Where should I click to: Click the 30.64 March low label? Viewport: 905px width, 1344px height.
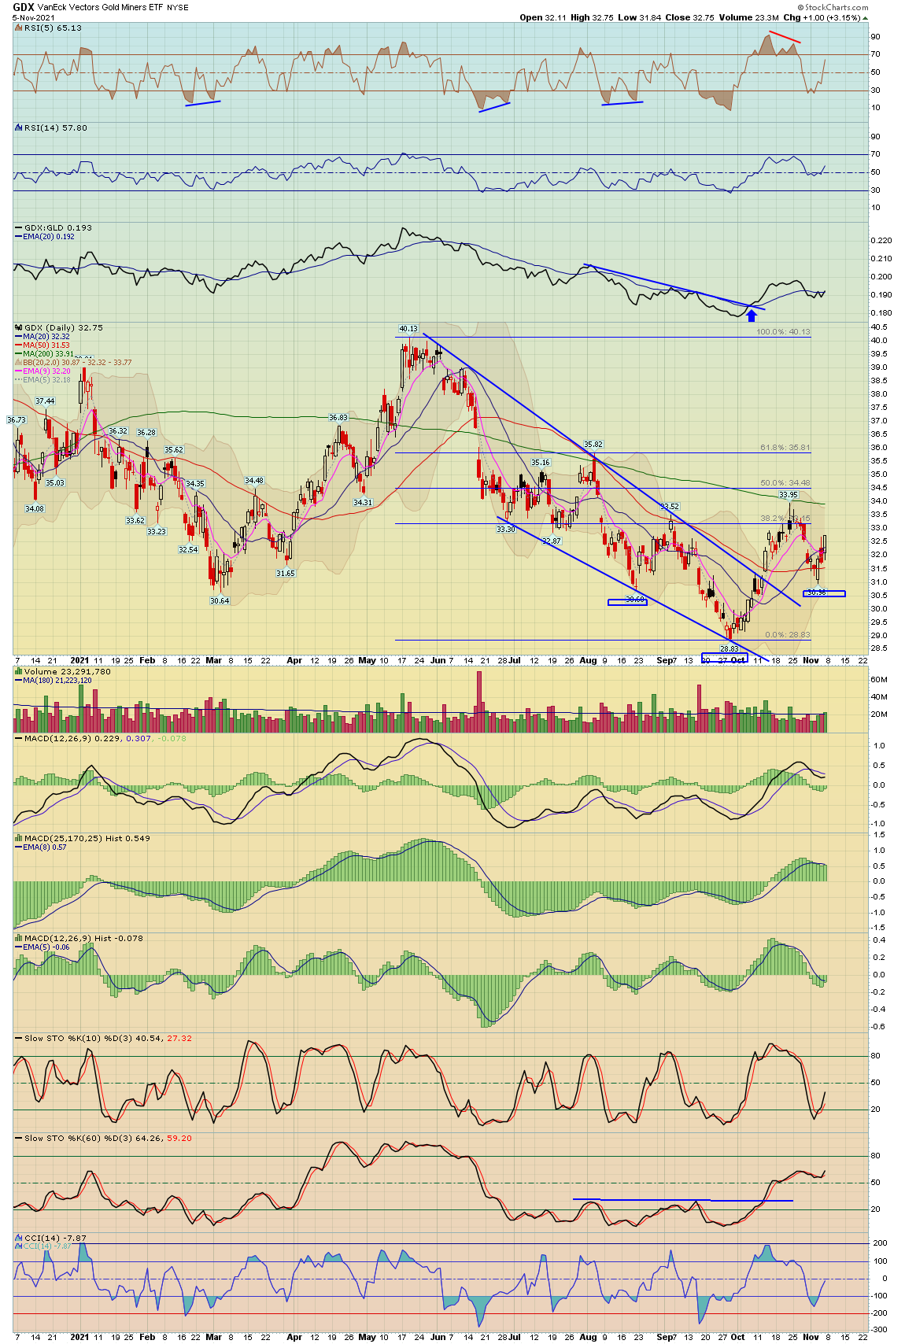[220, 600]
